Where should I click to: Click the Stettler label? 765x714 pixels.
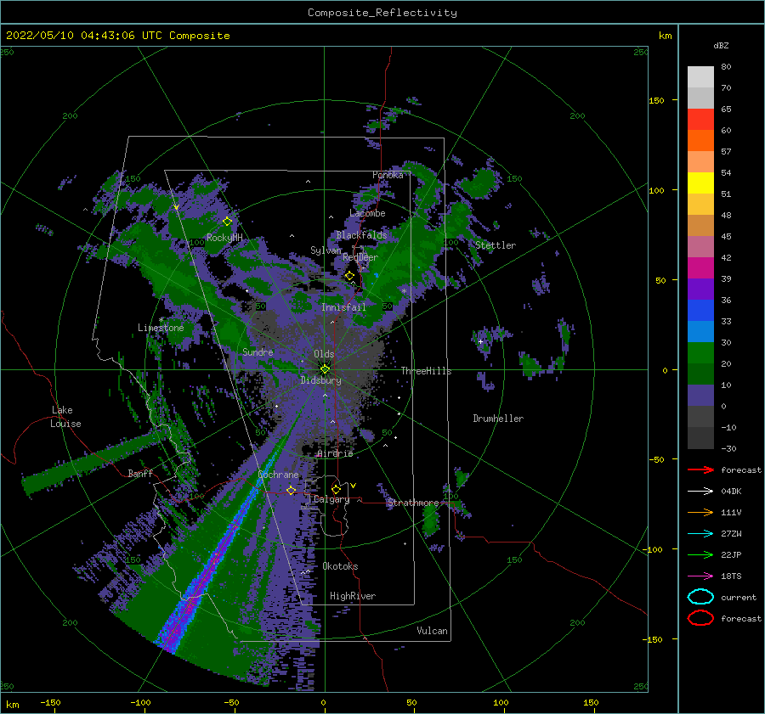click(496, 245)
